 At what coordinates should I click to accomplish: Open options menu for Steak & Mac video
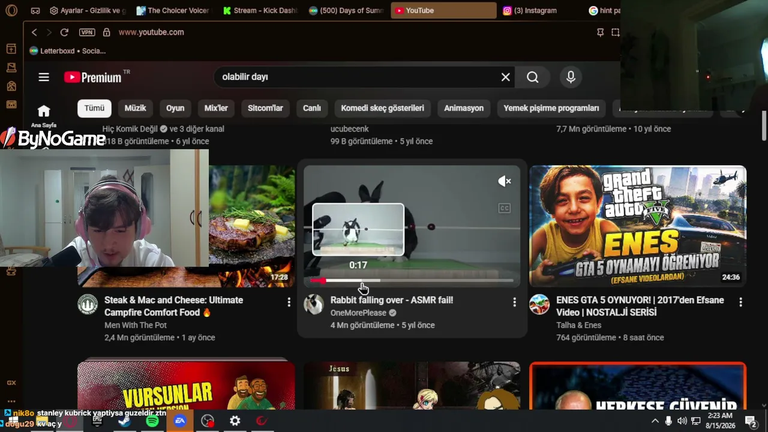289,303
